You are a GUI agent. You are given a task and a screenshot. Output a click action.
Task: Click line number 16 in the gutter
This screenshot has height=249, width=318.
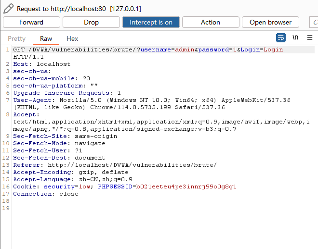point(6,187)
